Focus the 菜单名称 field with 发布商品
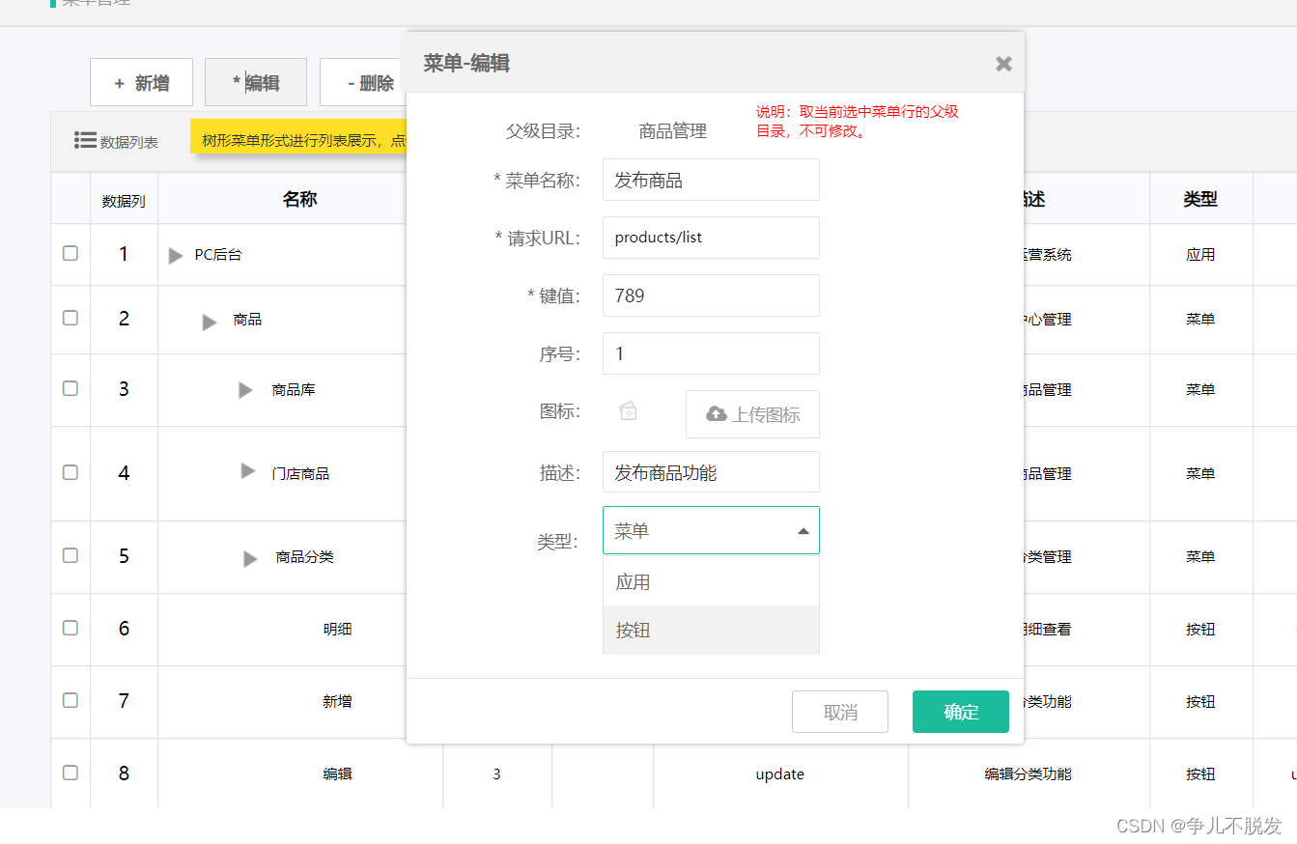This screenshot has width=1297, height=844. (x=711, y=180)
